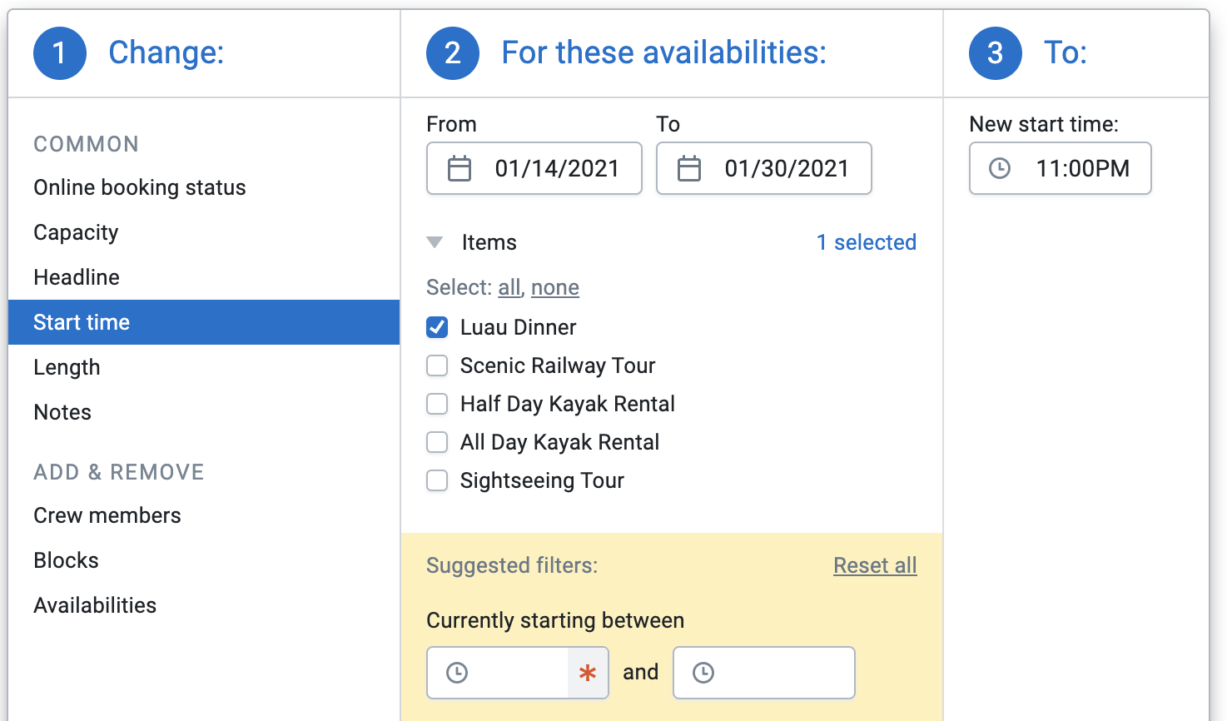Select Capacity in the Change sidebar
The image size is (1227, 721).
pos(76,232)
